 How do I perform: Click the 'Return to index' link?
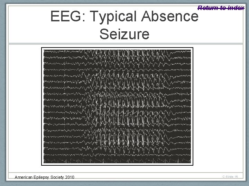coord(221,8)
